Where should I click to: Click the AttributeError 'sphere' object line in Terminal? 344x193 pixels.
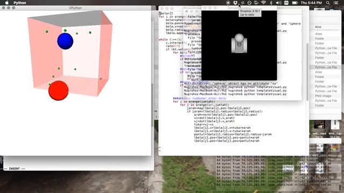tap(231, 84)
